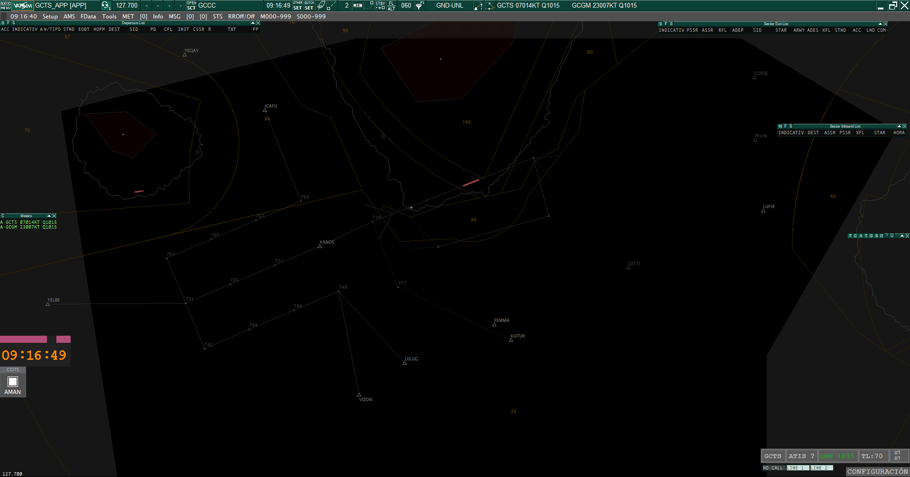Click the COTS label above AMAN
This screenshot has width=910, height=477.
(x=13, y=370)
